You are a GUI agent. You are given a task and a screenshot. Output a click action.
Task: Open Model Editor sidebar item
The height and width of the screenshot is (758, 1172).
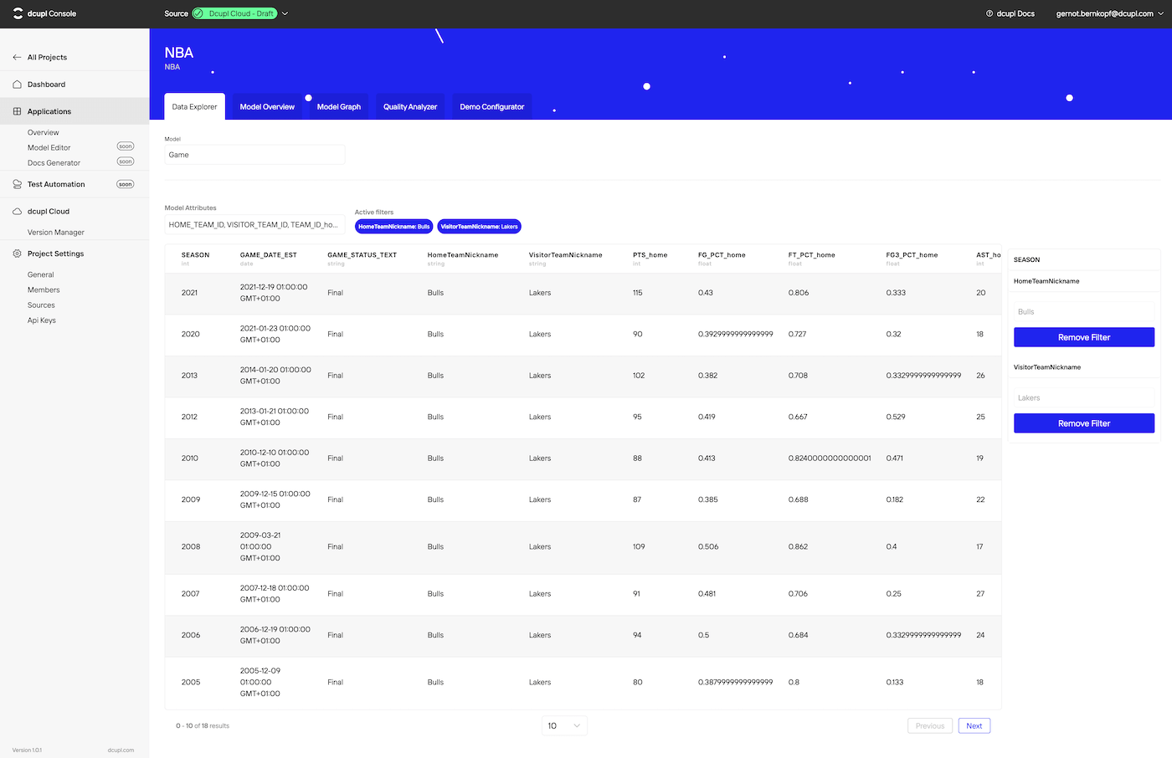(49, 147)
